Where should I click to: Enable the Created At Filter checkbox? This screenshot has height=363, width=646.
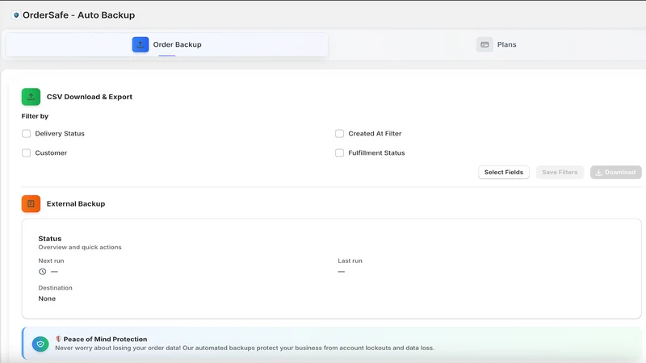(339, 133)
